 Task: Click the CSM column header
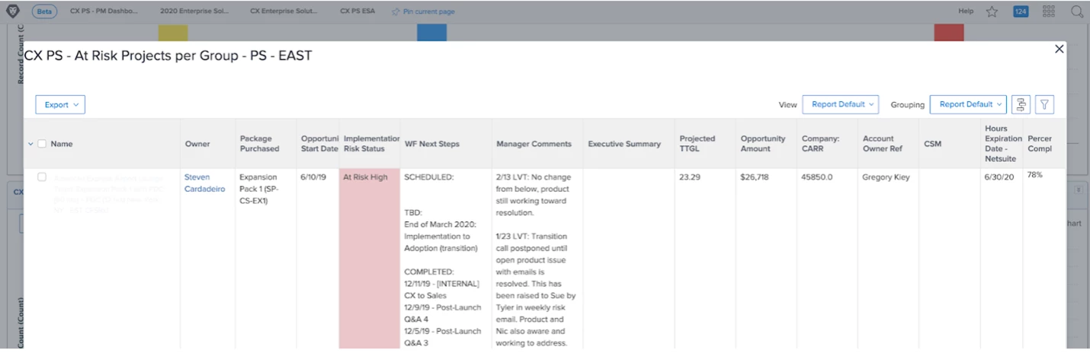pyautogui.click(x=932, y=144)
